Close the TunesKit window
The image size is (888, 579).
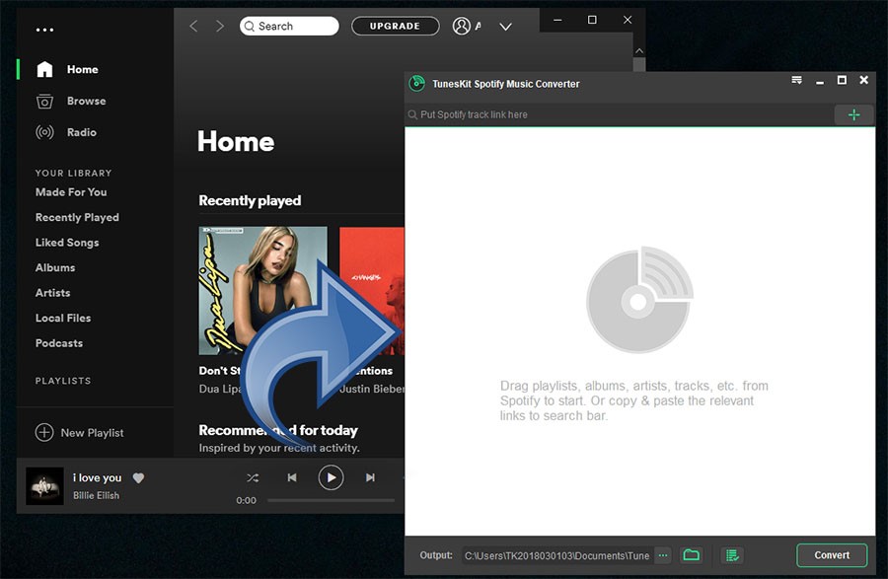863,80
